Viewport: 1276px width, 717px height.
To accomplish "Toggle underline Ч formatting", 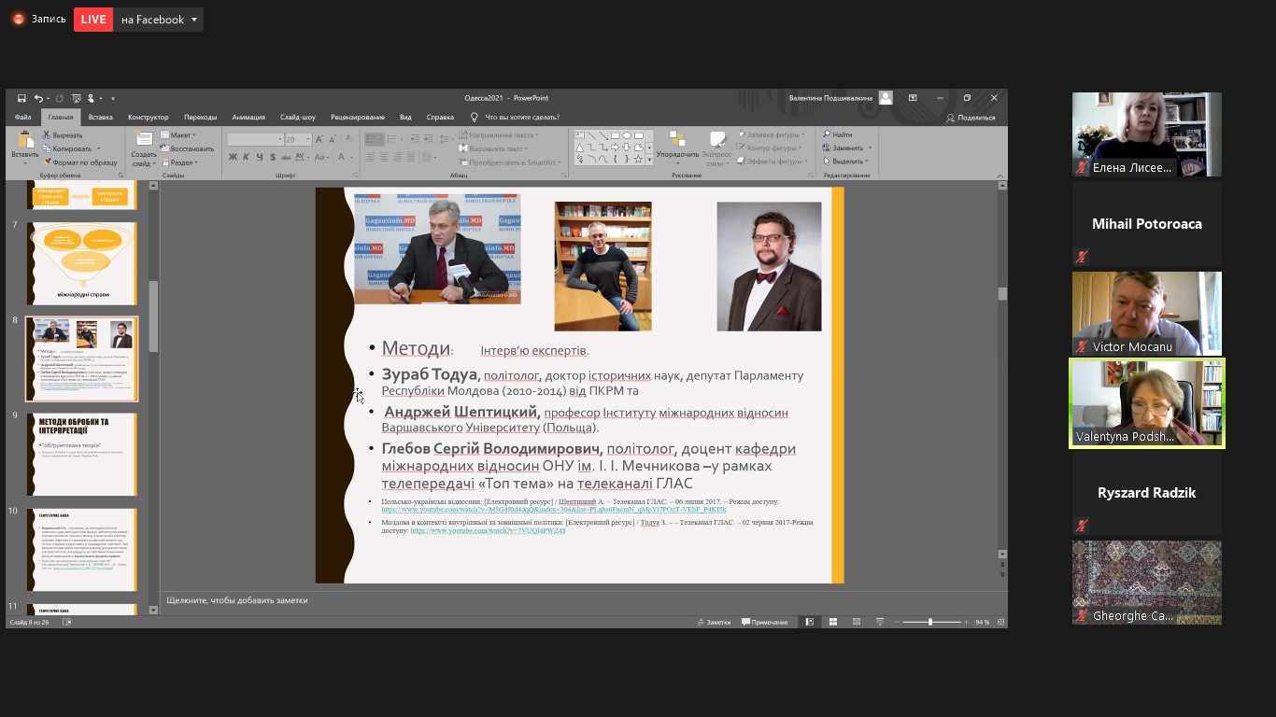I will [260, 157].
